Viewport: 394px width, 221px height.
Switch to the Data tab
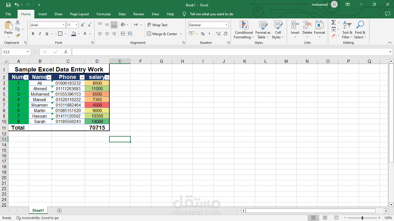point(122,14)
